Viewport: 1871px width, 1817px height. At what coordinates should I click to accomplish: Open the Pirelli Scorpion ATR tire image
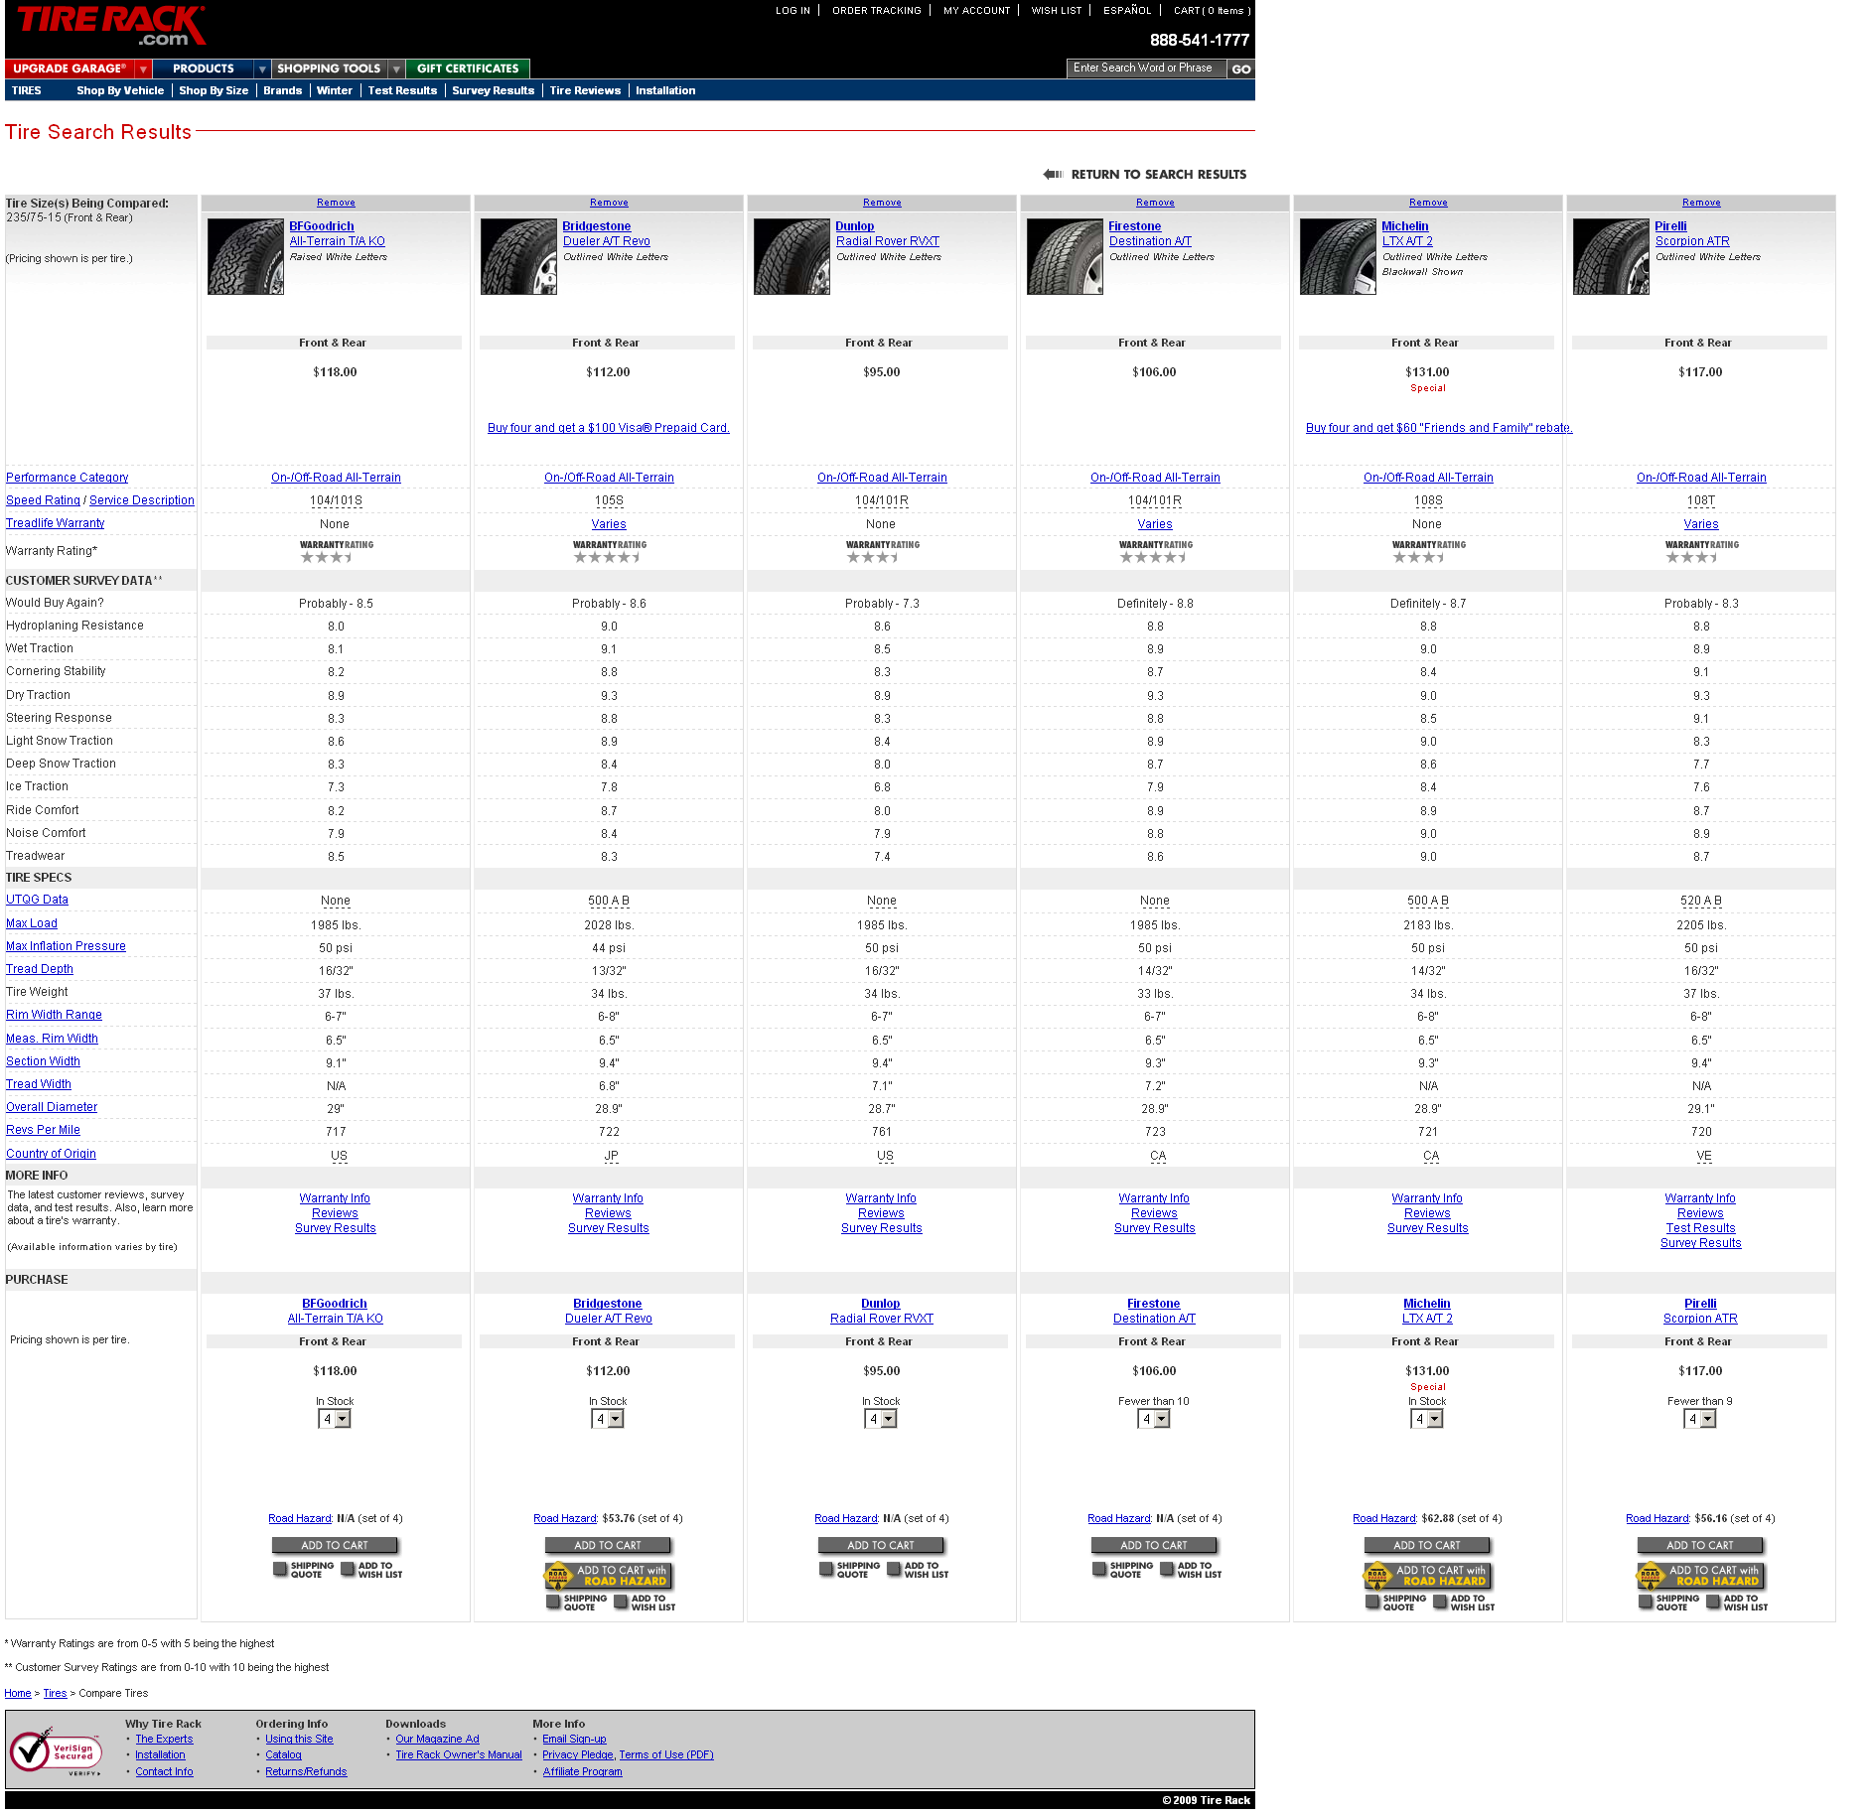pyautogui.click(x=1611, y=257)
